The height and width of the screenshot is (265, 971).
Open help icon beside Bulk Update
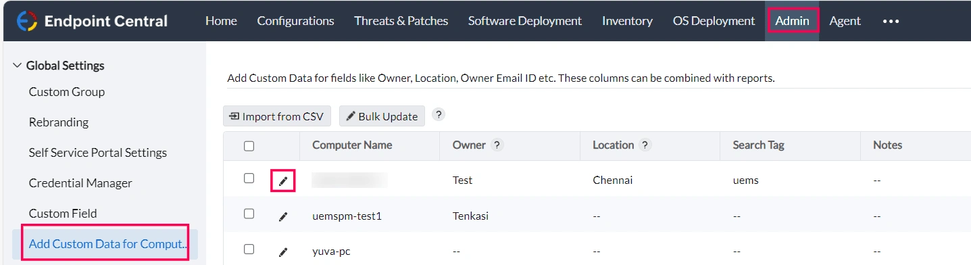(x=439, y=114)
